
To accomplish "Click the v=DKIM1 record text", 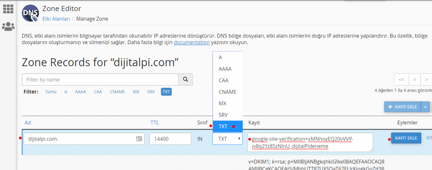I will (316, 165).
